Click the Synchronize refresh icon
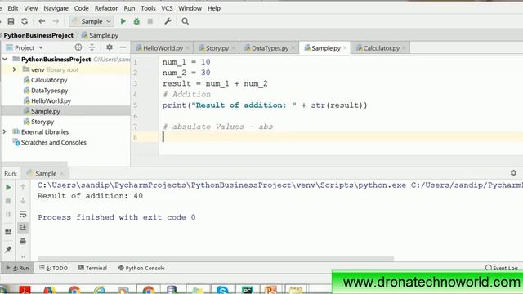This screenshot has height=294, width=523. 25,21
